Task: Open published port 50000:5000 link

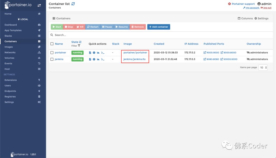Action: pyautogui.click(x=229, y=59)
